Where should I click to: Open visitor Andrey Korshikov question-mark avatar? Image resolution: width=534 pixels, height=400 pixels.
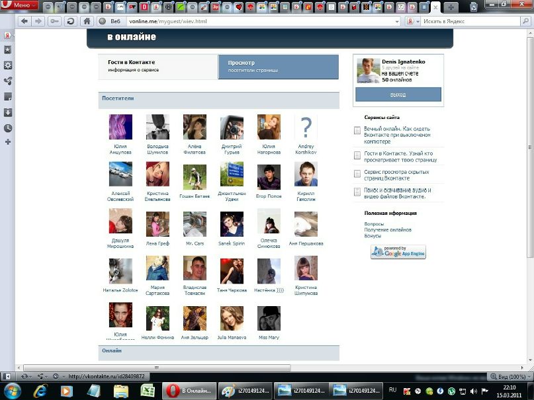(x=306, y=127)
